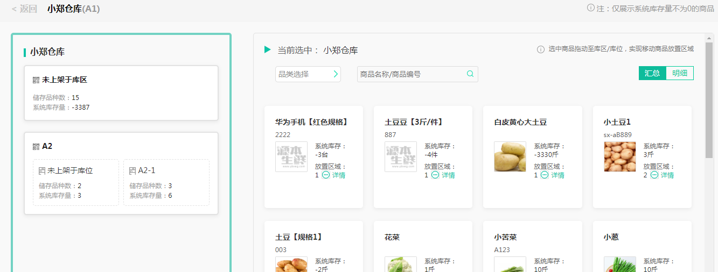
Task: Click the more icon on 白皮黄心大土豆 card
Action: click(x=545, y=175)
